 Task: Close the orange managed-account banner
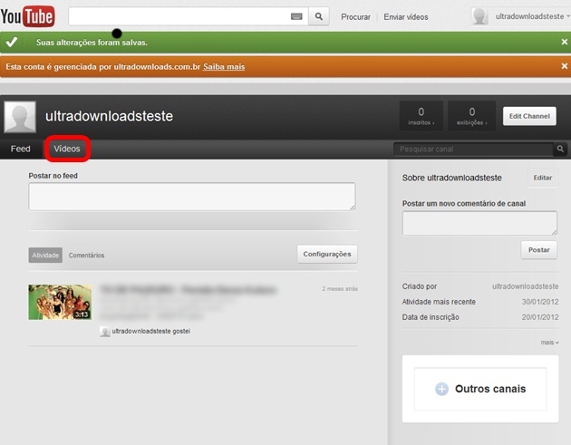coord(564,66)
